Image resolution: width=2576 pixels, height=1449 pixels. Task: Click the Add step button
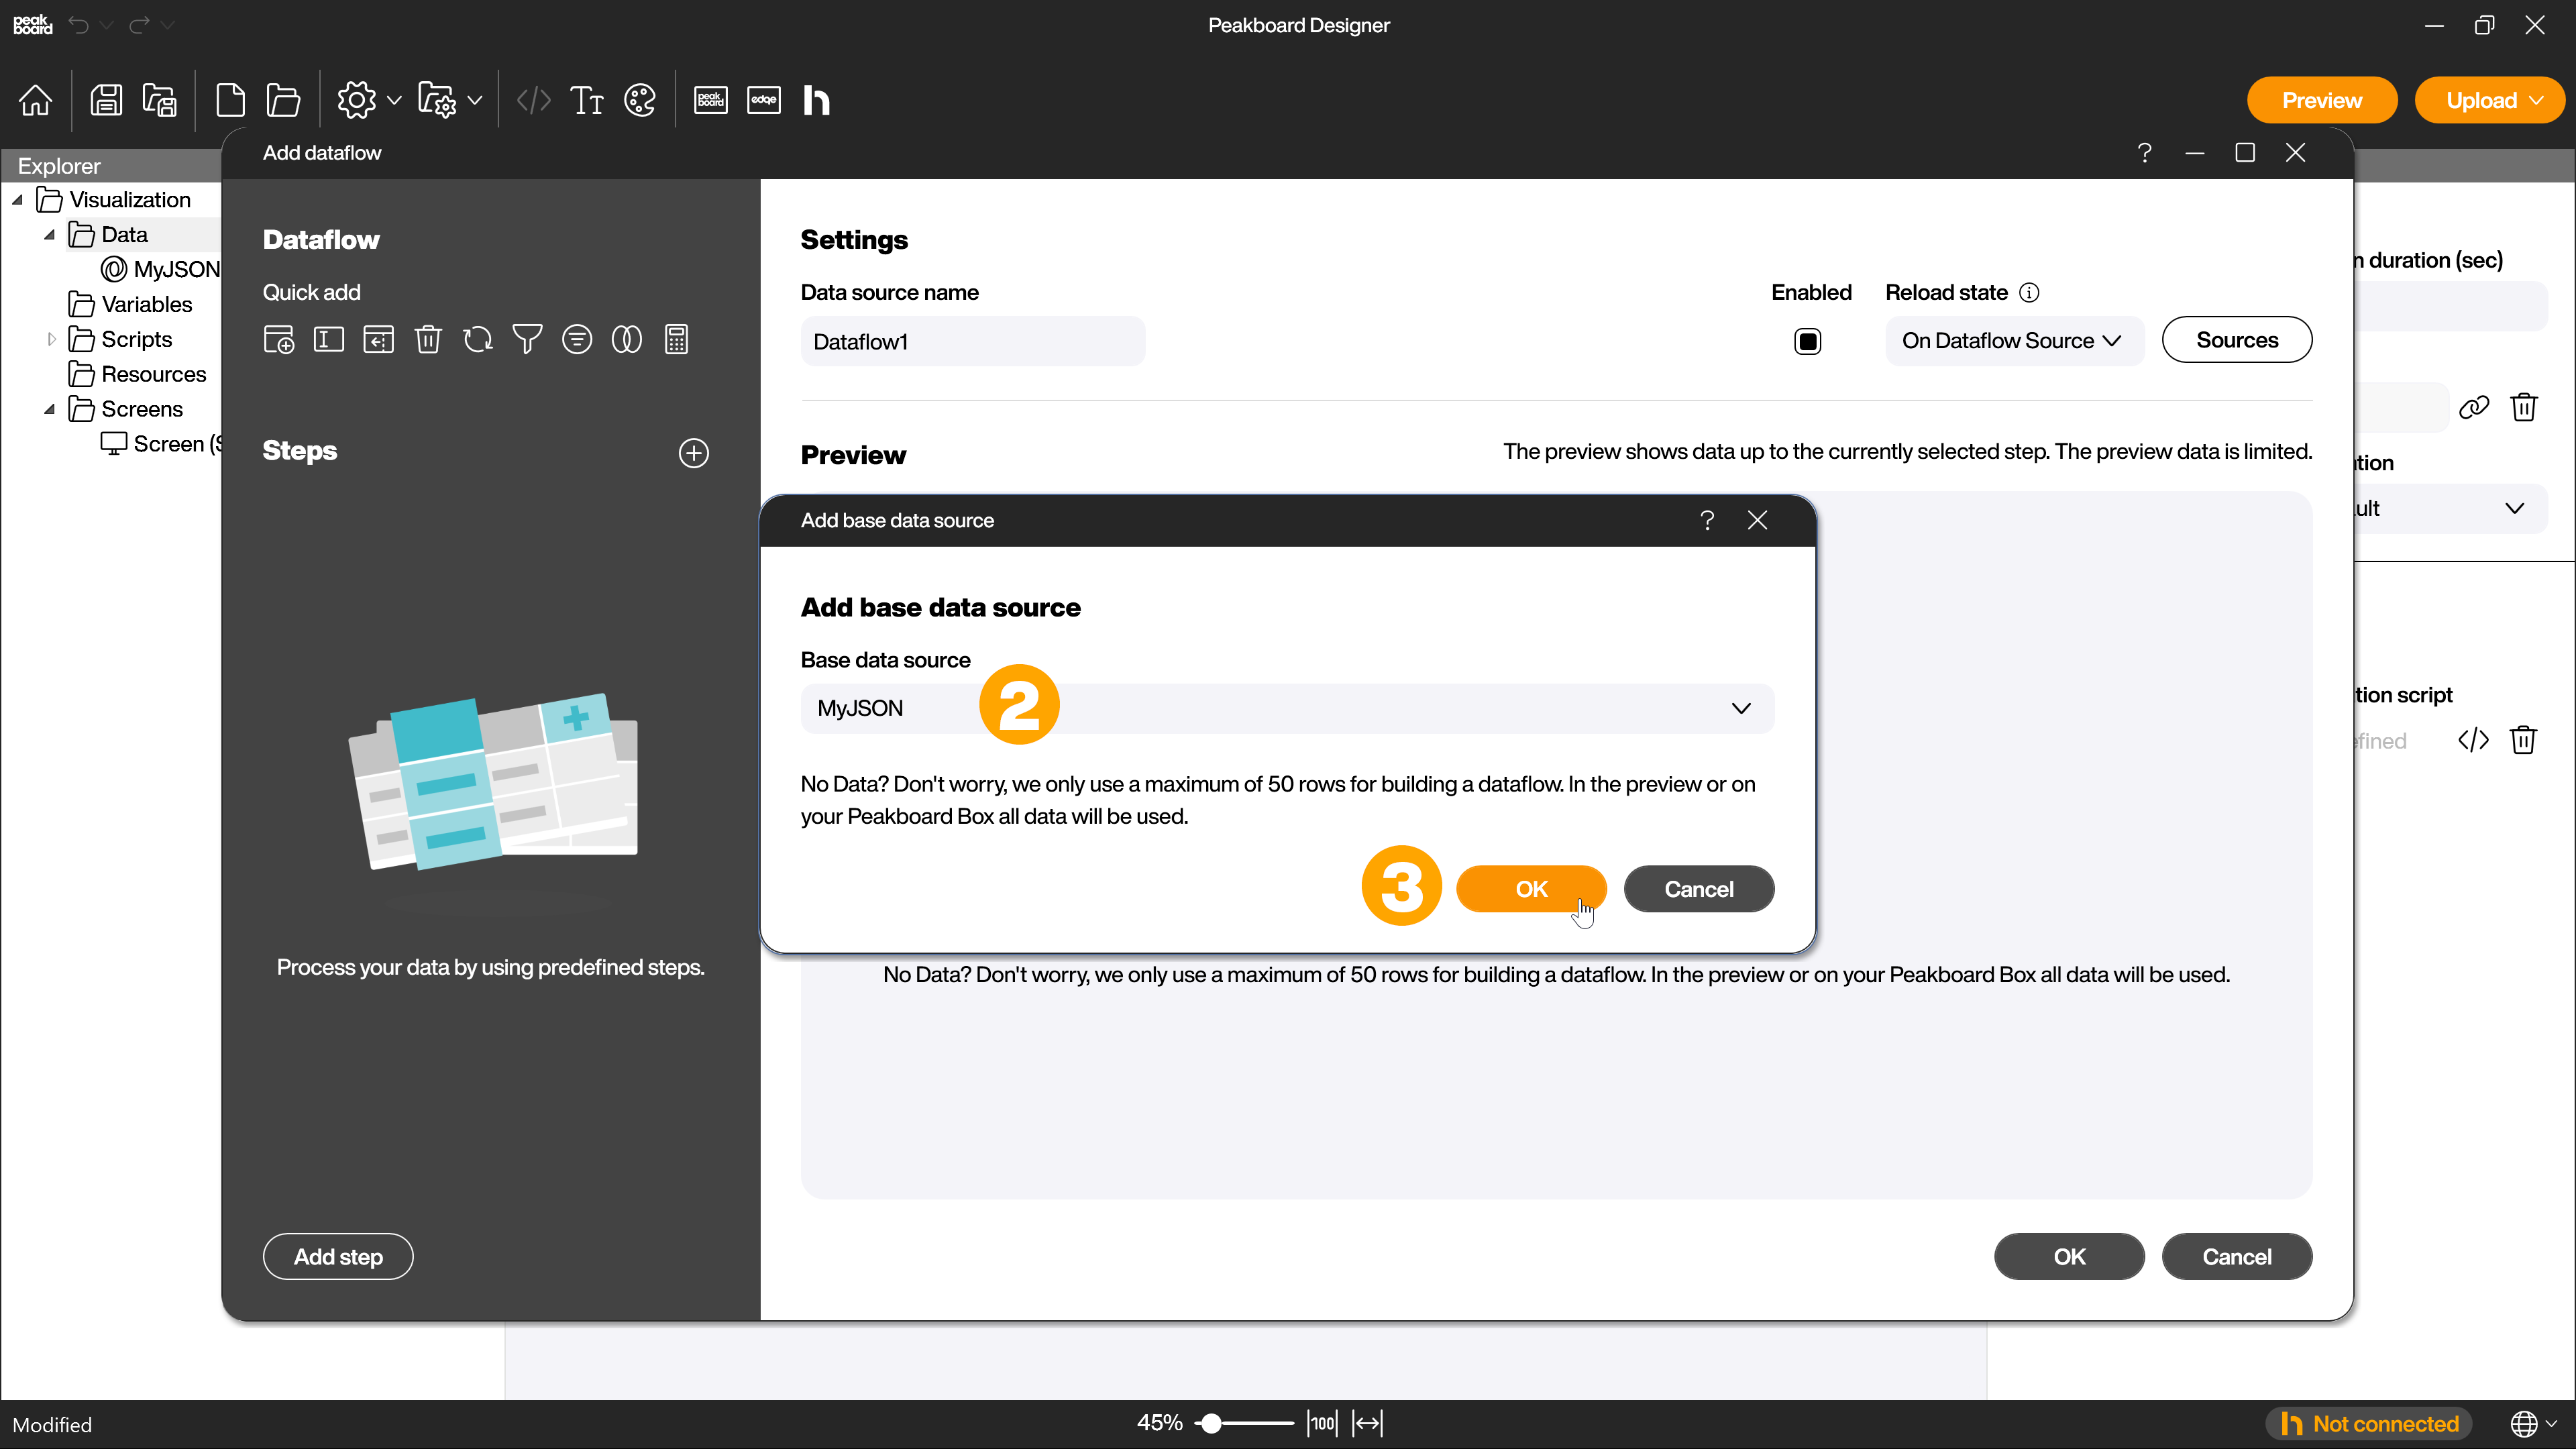338,1257
